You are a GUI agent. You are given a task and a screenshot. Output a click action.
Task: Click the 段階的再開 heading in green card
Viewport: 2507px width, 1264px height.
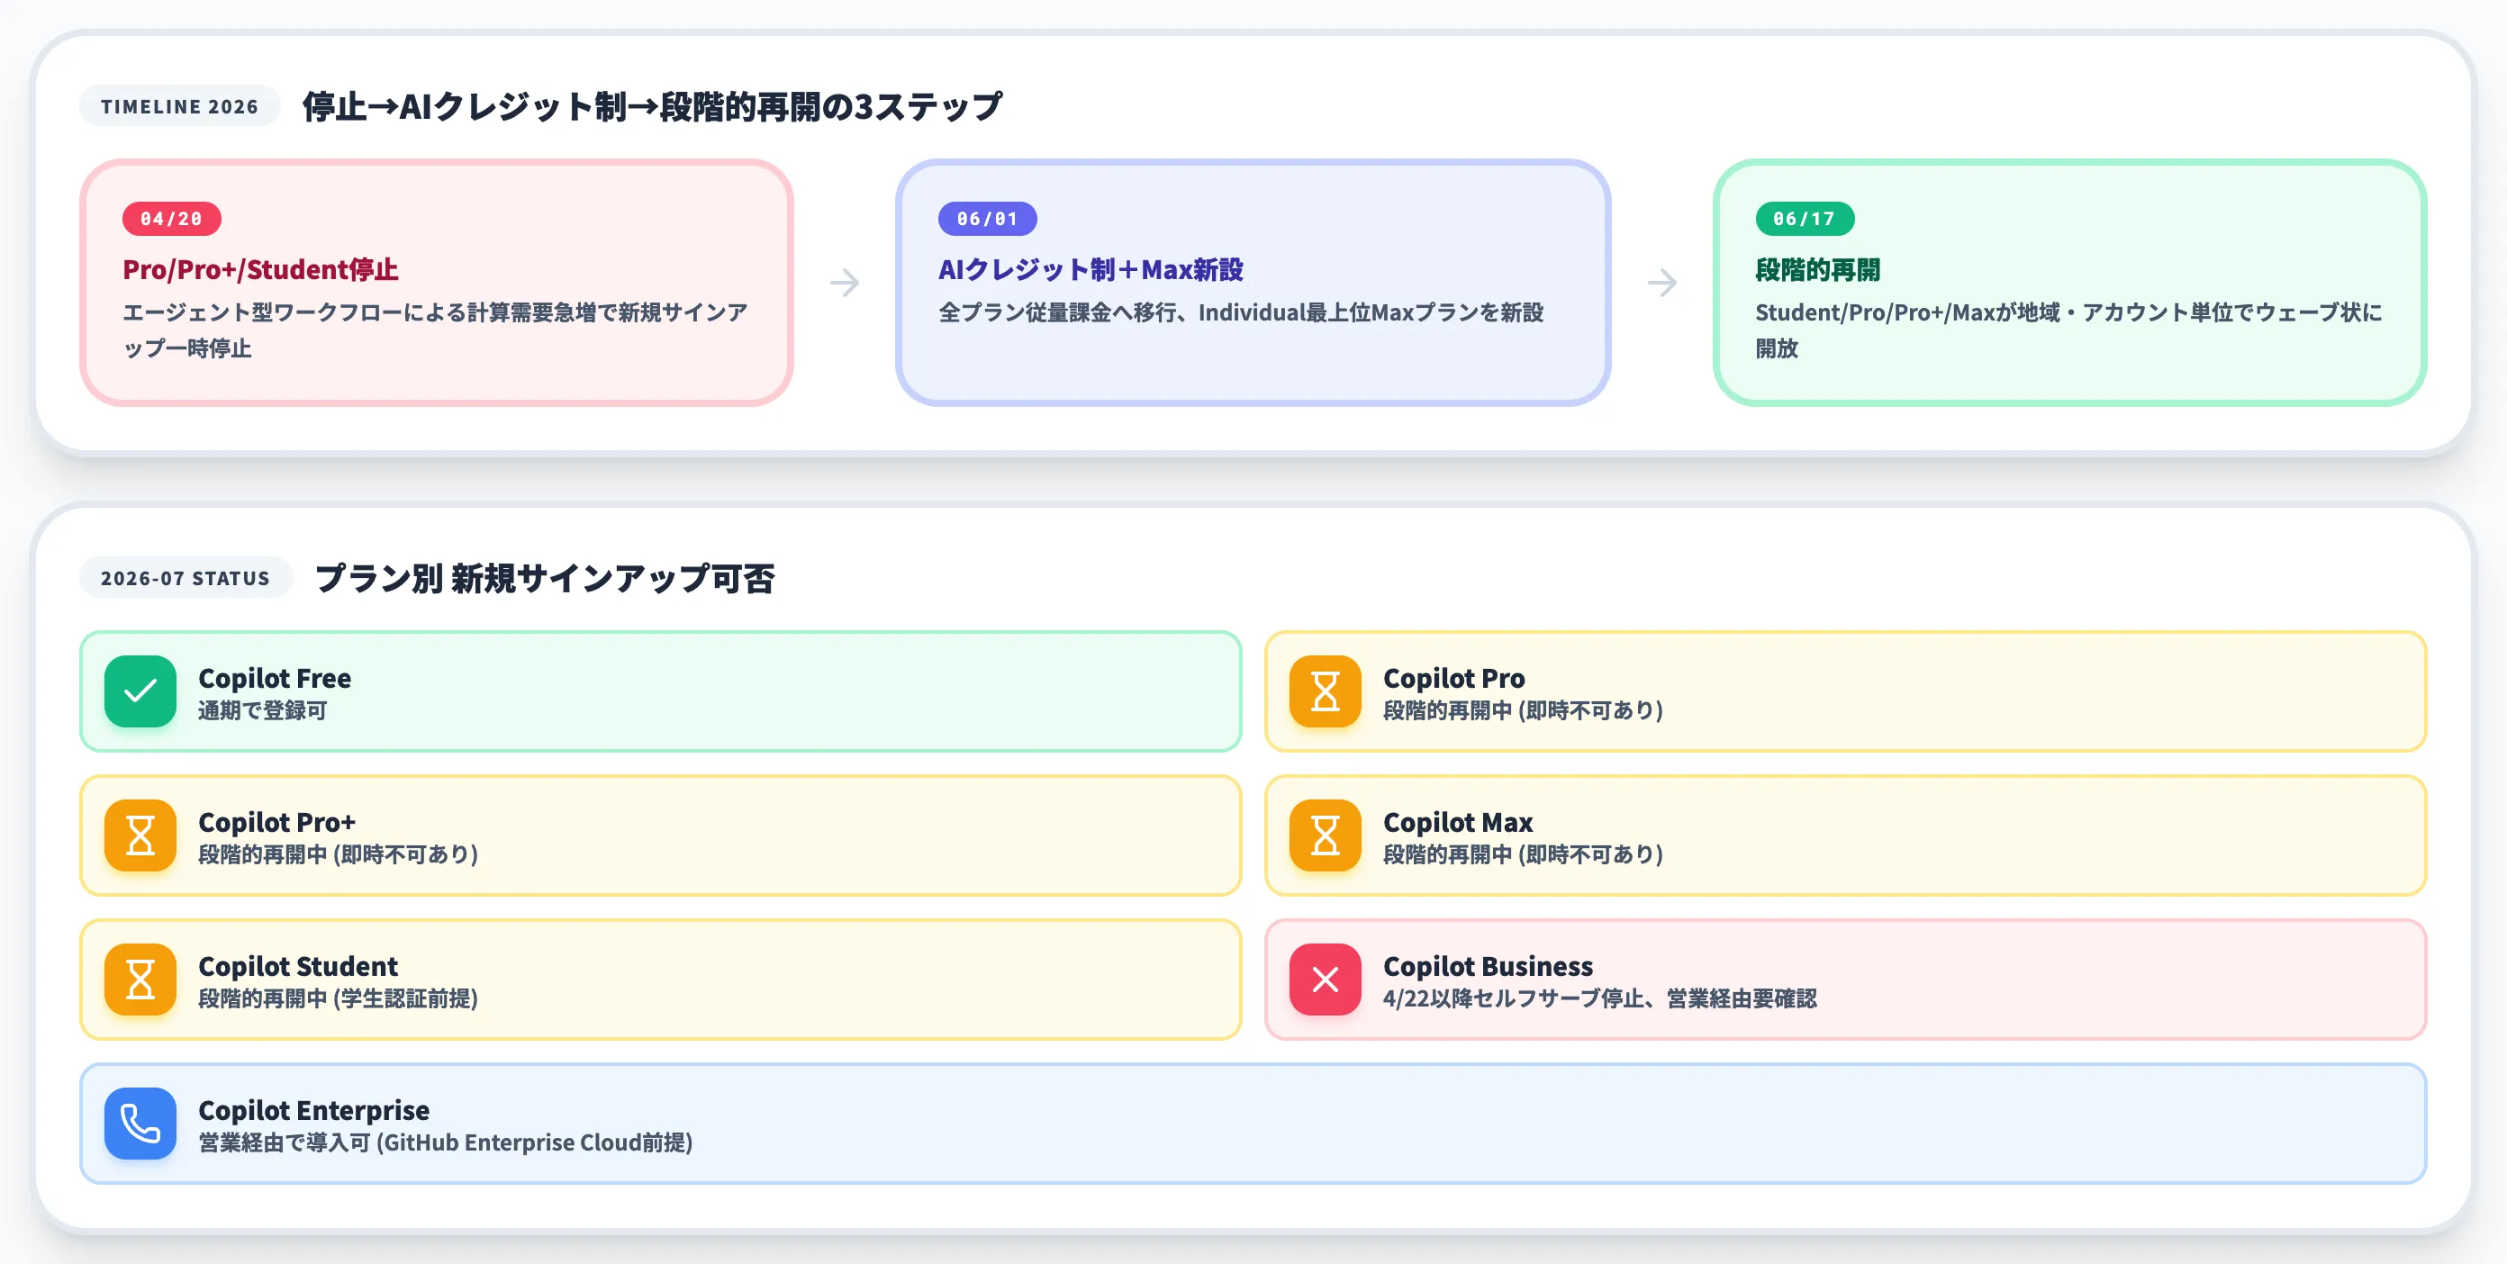pyautogui.click(x=1818, y=269)
